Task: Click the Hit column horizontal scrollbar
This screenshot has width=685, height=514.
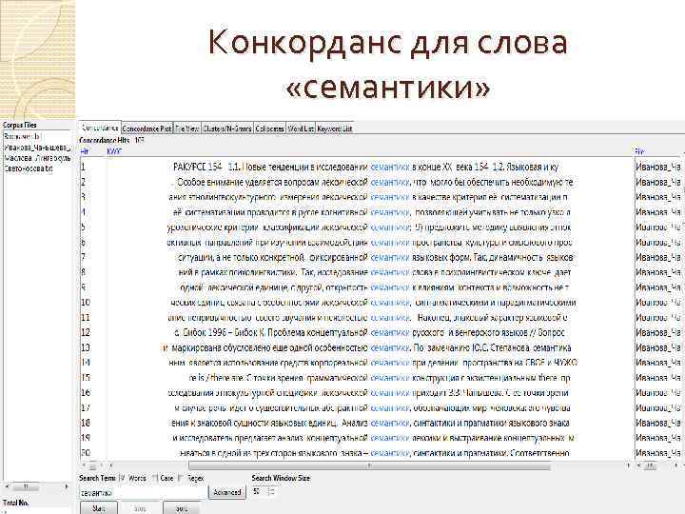Action: (x=92, y=465)
